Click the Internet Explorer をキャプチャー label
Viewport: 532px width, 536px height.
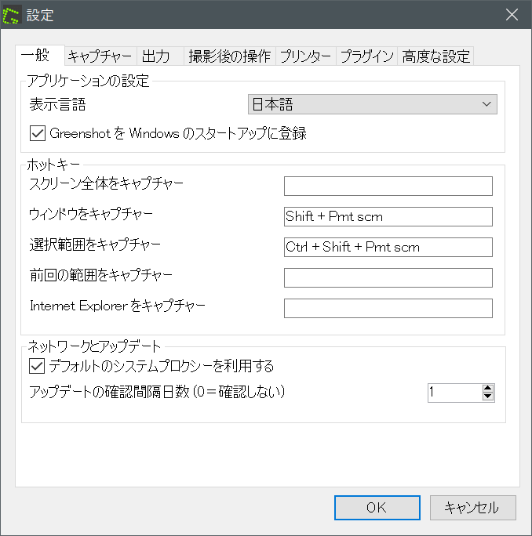118,306
